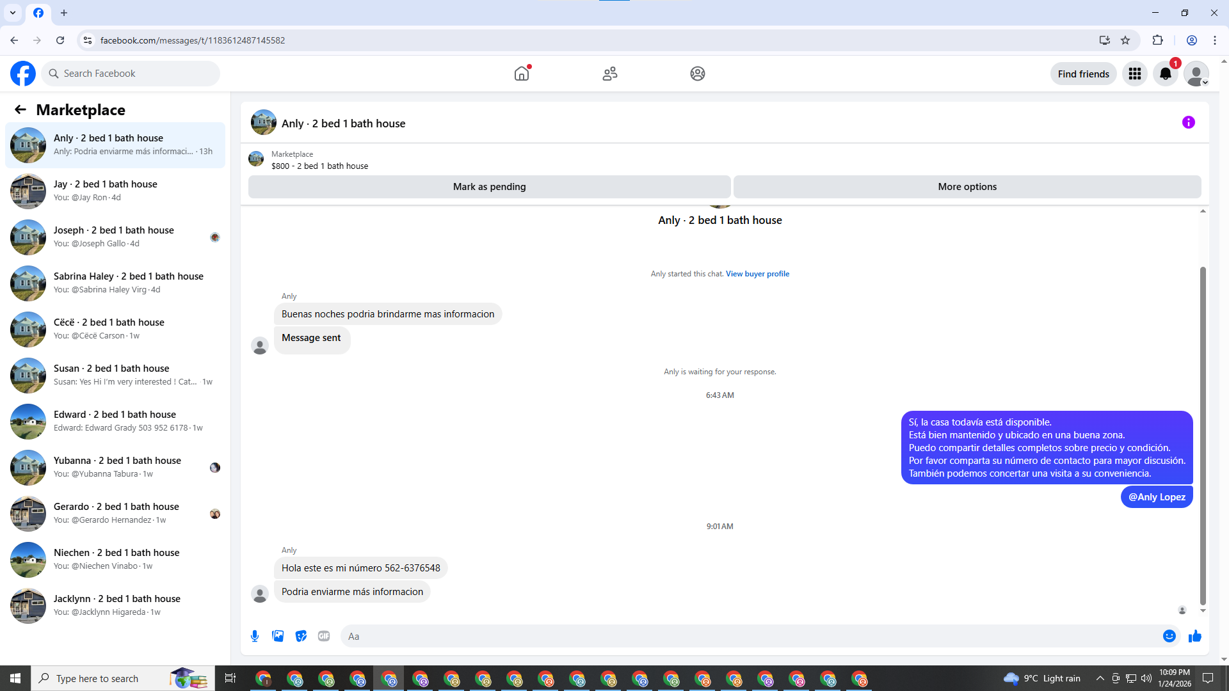Send a thumbs-up like

1194,636
